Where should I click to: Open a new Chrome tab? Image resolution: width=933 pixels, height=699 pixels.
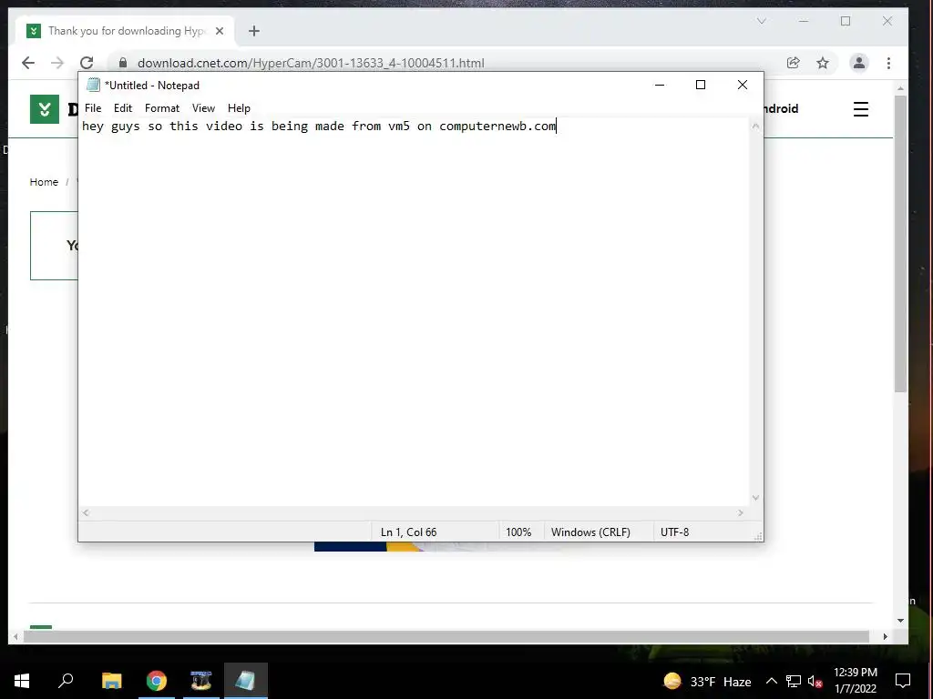pyautogui.click(x=254, y=31)
